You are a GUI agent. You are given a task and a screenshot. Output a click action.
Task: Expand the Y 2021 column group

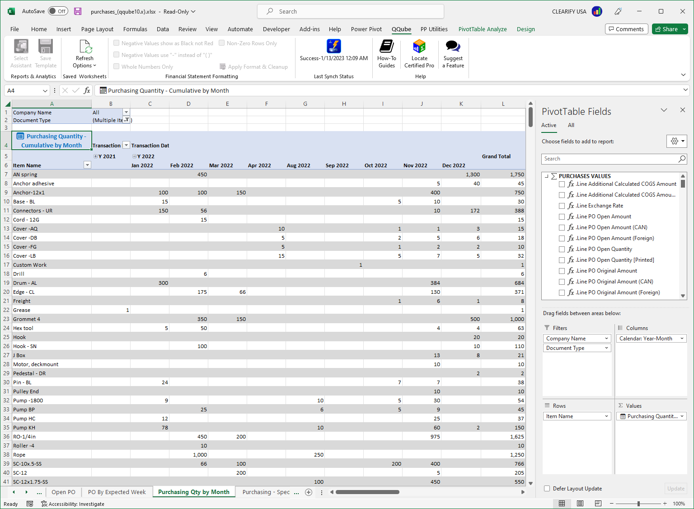point(95,156)
